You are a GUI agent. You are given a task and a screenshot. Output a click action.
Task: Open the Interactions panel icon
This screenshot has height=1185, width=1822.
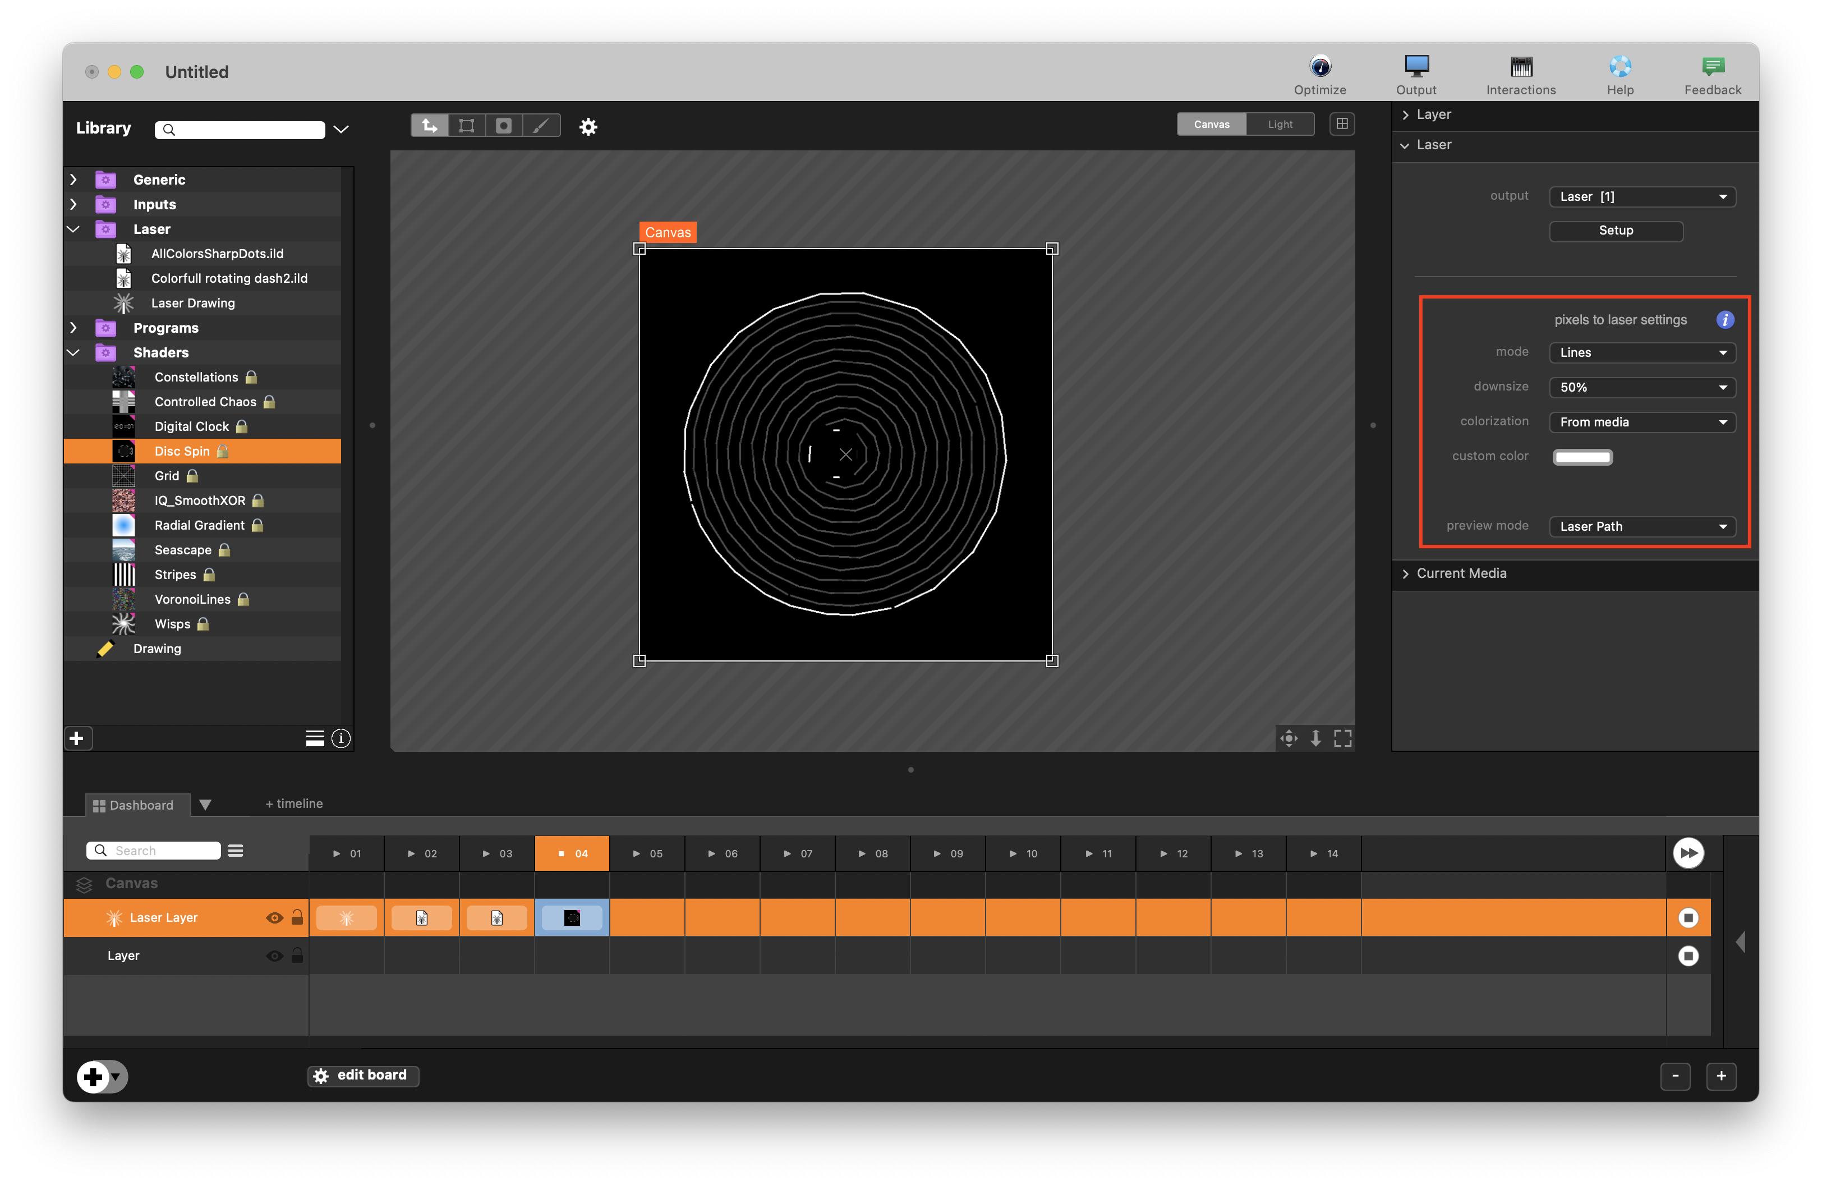tap(1520, 67)
